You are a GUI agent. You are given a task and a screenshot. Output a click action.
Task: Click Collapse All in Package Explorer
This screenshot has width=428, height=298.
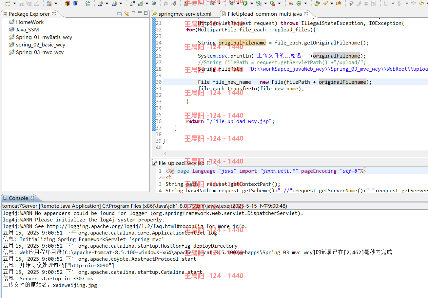tap(120, 14)
